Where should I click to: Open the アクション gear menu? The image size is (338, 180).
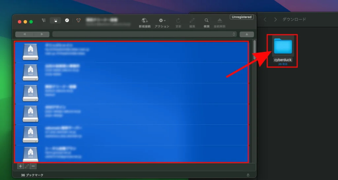(x=162, y=21)
